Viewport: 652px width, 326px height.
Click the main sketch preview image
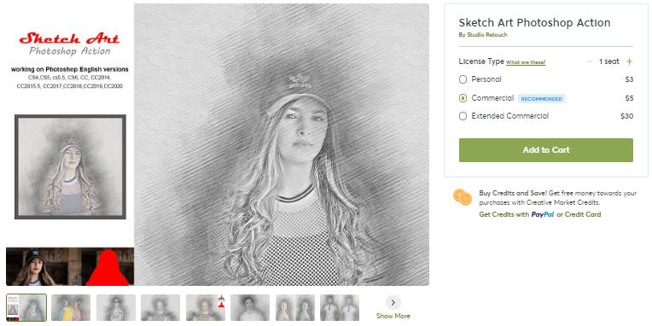(282, 144)
